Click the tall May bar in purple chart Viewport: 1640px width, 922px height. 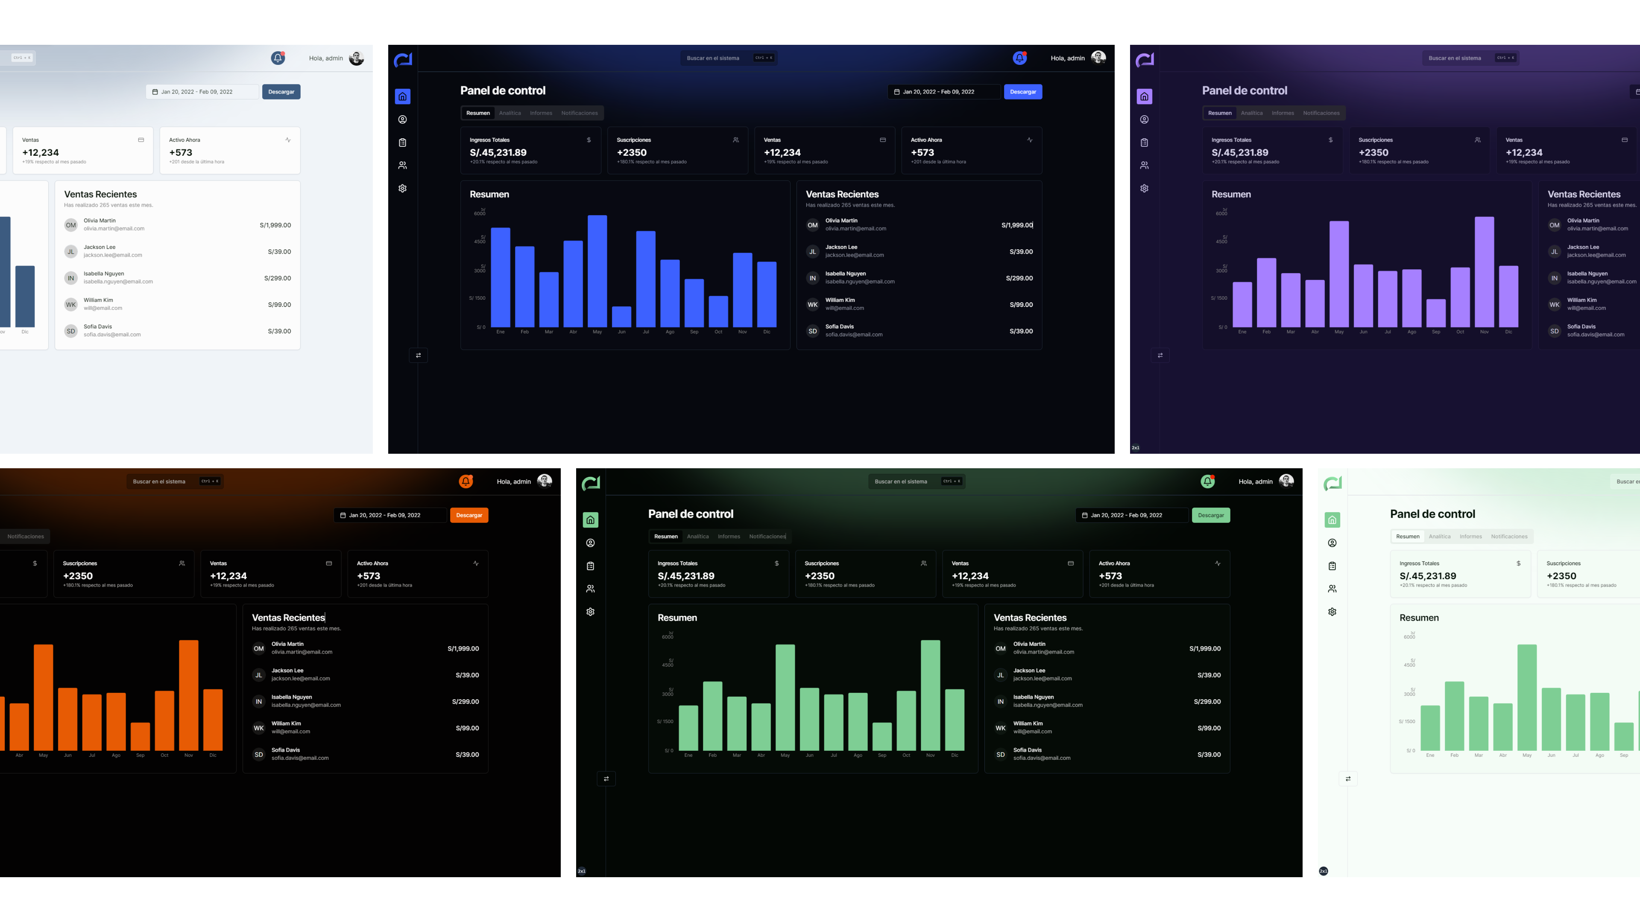click(1339, 274)
